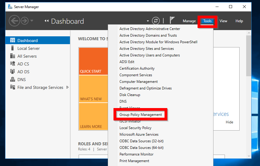Image resolution: width=260 pixels, height=166 pixels.
Task: Click the QUICK START tile
Action: click(x=93, y=61)
